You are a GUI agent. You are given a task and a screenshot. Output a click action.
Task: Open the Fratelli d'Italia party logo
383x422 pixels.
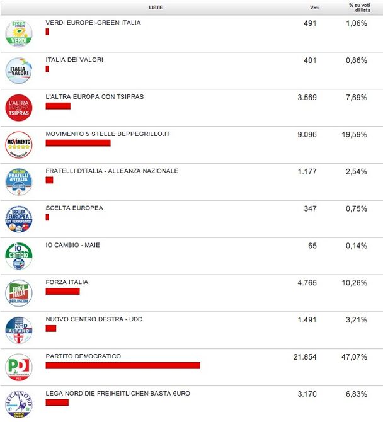click(x=18, y=182)
